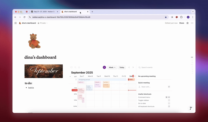The image size is (208, 122).
Task: Open the shopping period all-day event
Action: tap(101, 80)
